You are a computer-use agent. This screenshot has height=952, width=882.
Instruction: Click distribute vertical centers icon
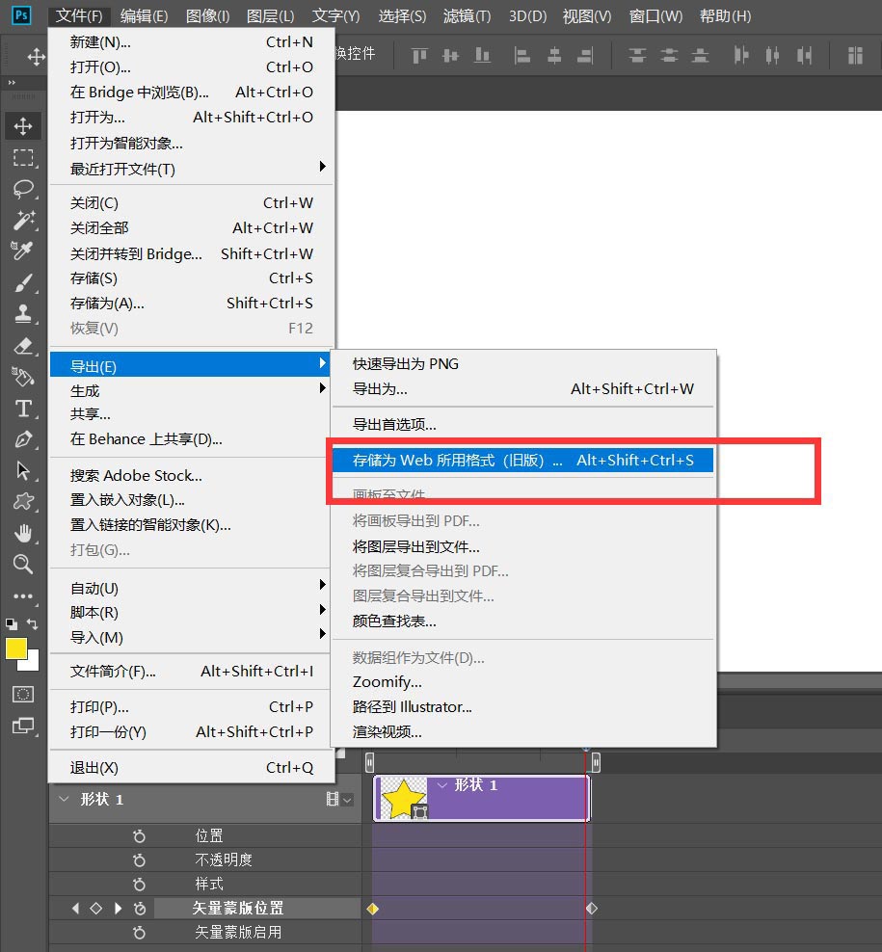[669, 56]
